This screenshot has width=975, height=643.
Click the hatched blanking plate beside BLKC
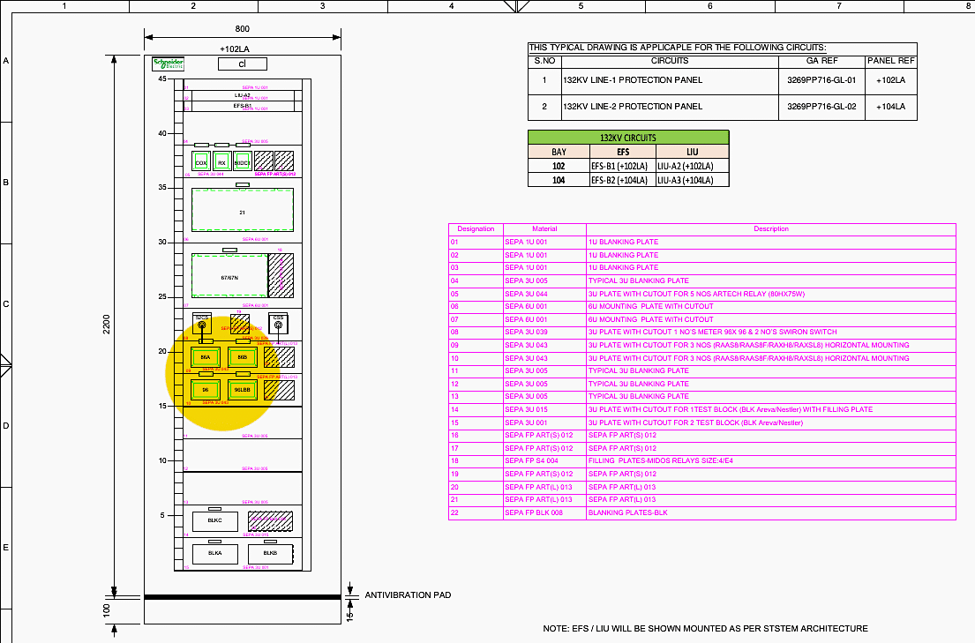click(271, 521)
